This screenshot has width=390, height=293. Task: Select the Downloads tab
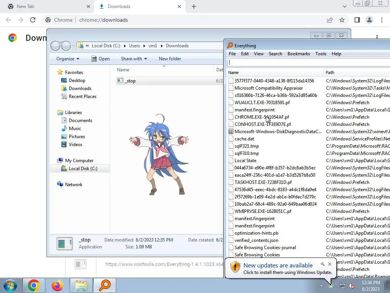(140, 6)
